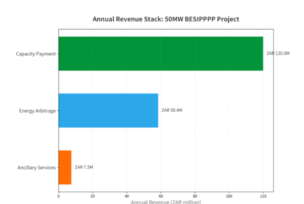Click the chart title text
The height and width of the screenshot is (204, 304).
[x=166, y=19]
